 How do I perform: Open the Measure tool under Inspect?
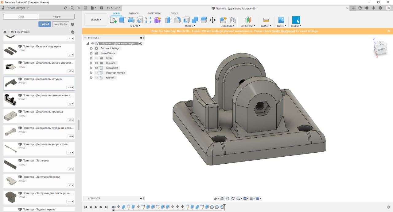[266, 20]
